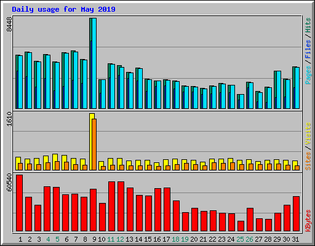Click the green day 5 axis label

click(x=57, y=239)
